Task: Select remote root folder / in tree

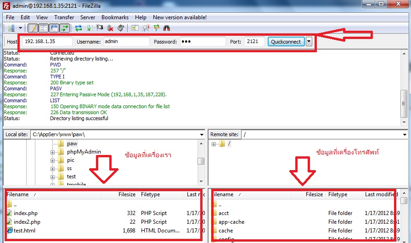Action: click(x=229, y=144)
